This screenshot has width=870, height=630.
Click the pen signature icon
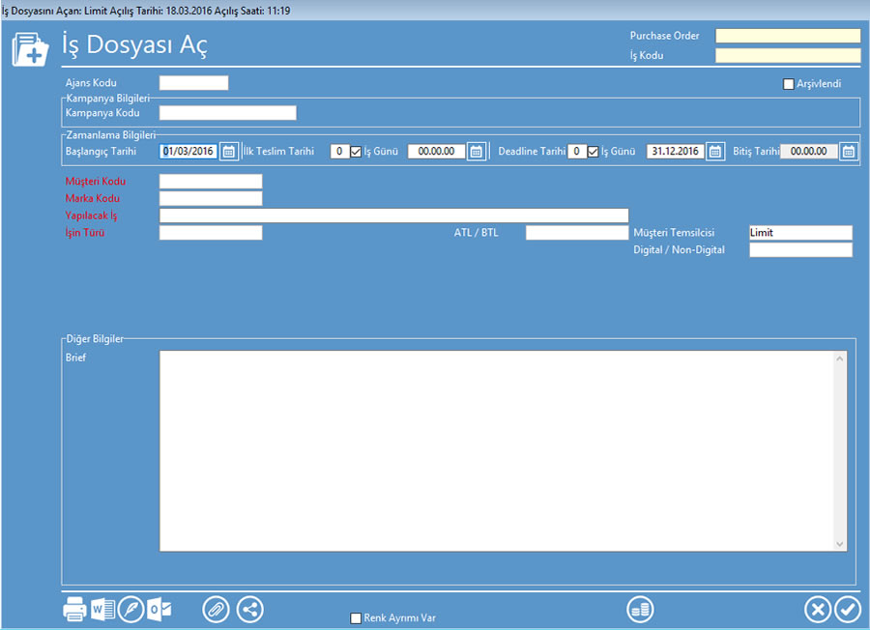130,610
